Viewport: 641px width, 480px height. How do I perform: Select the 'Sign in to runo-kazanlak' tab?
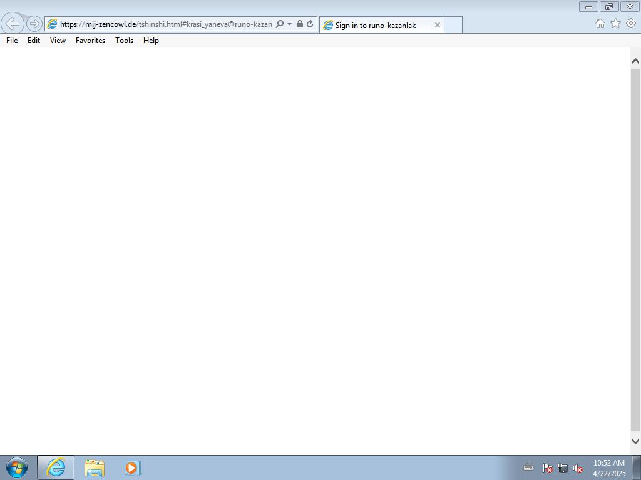pos(381,25)
